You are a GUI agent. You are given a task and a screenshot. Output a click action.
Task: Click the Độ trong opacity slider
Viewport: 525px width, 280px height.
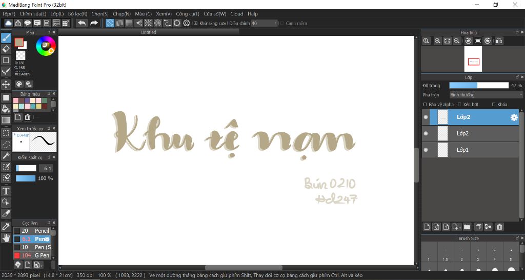(x=479, y=86)
